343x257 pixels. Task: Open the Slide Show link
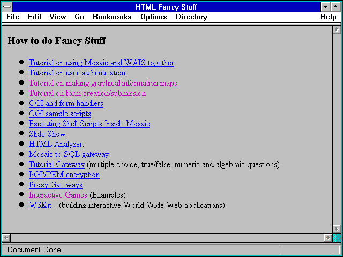pyautogui.click(x=48, y=134)
